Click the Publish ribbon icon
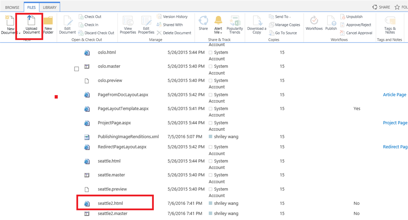The image size is (408, 220). click(331, 23)
